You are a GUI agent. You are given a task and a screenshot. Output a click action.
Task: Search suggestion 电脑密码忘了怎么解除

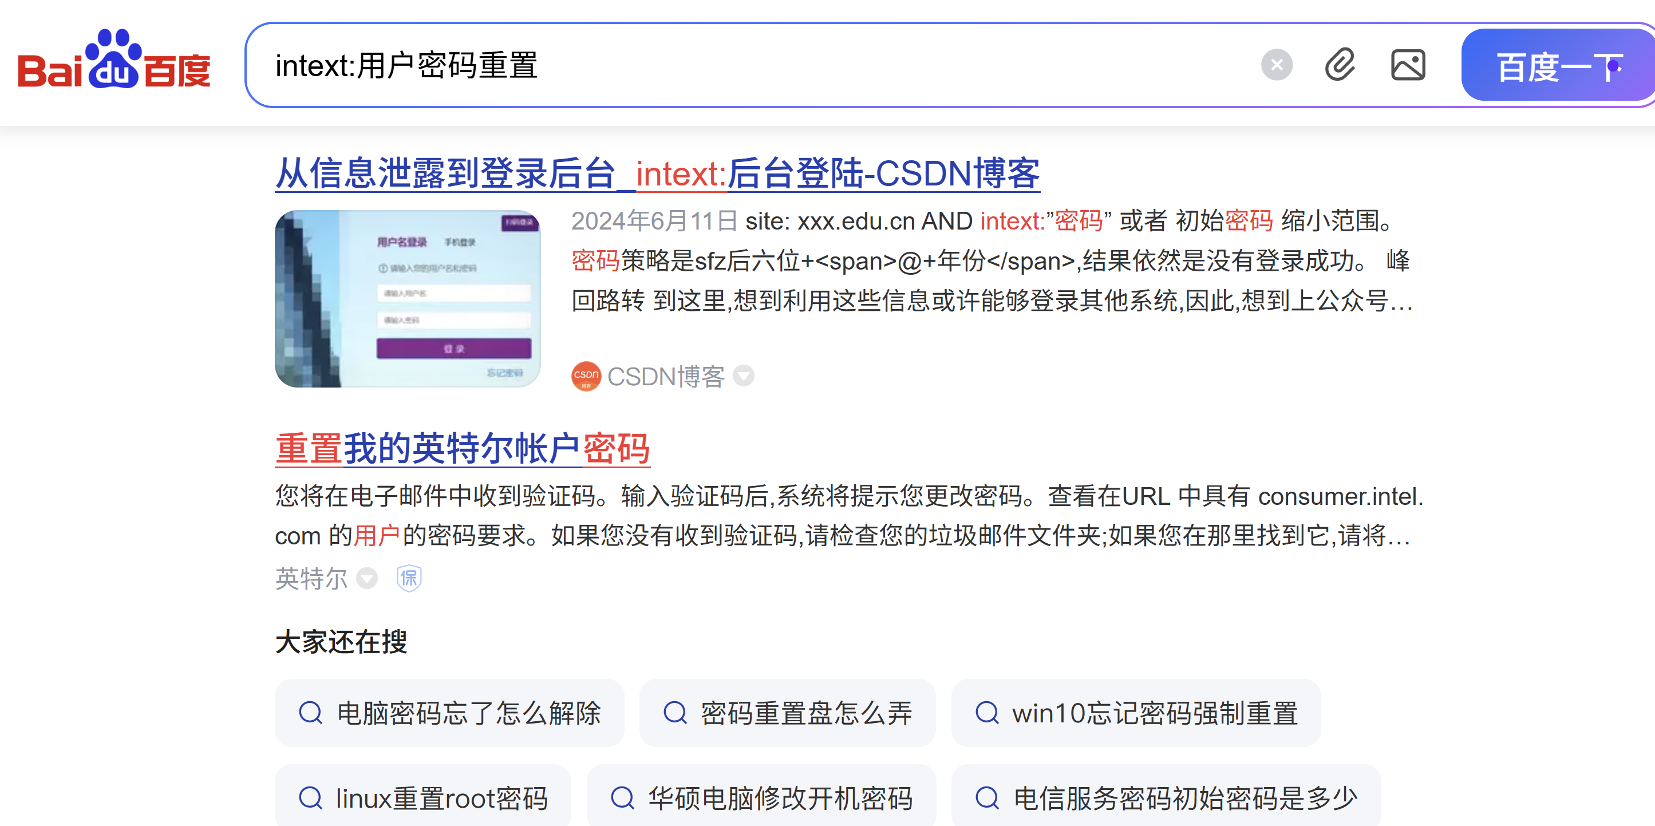(449, 713)
